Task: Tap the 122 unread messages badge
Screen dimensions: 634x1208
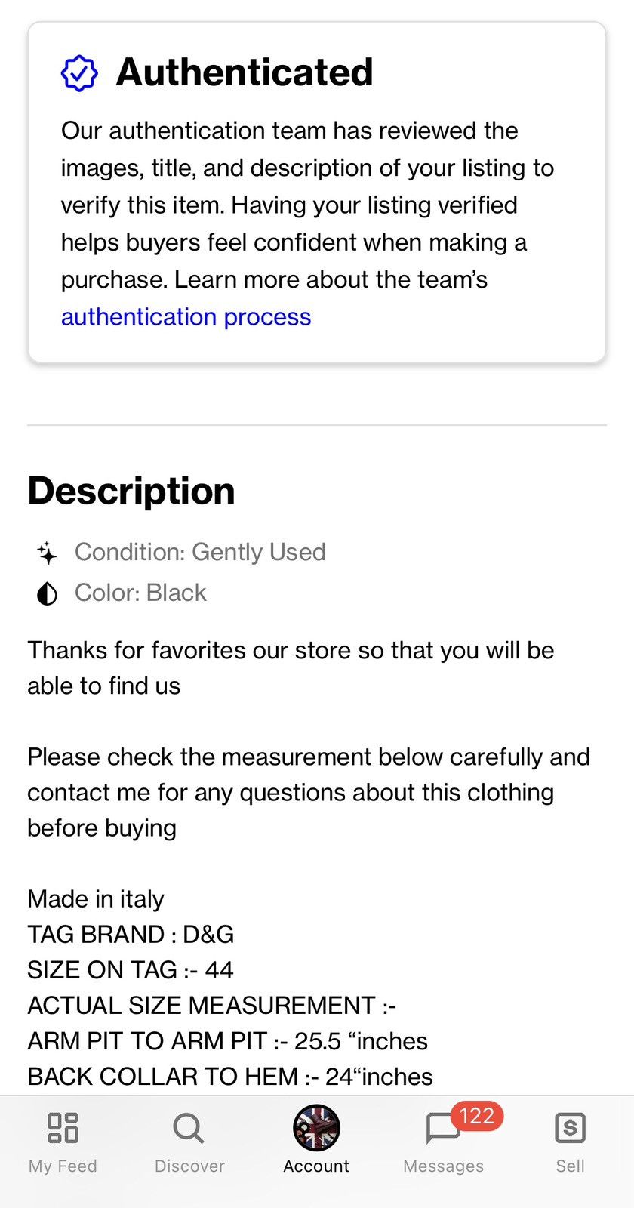Action: click(476, 1116)
